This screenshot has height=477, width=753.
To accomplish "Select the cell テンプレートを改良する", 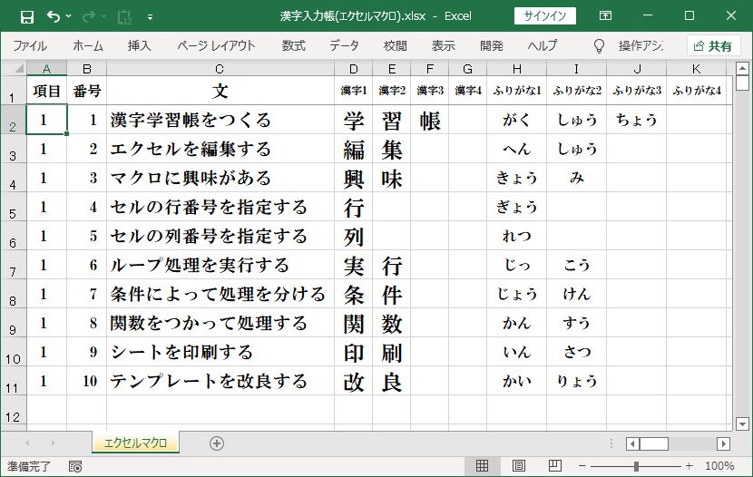I will pyautogui.click(x=220, y=381).
